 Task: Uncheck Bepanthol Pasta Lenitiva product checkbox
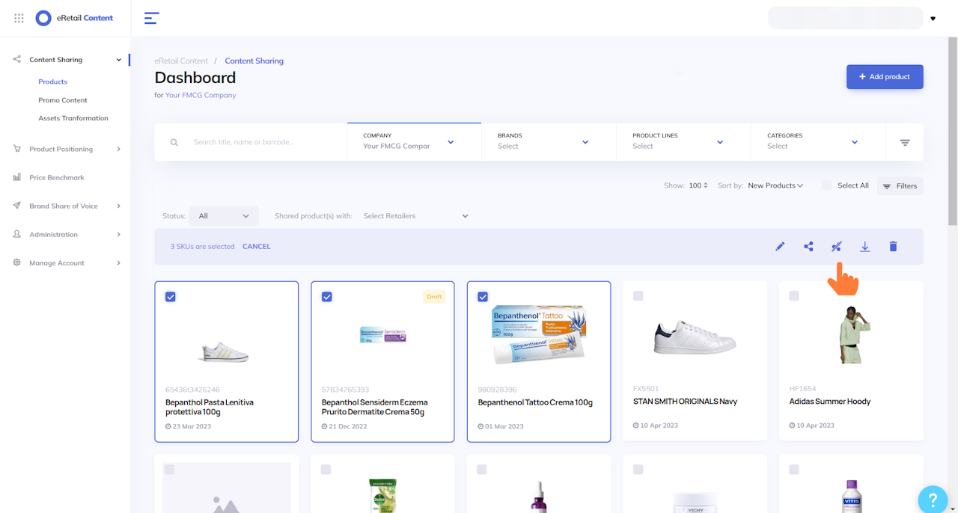click(171, 297)
